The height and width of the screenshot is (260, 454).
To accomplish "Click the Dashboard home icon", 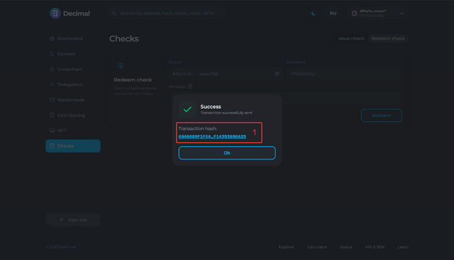I will pyautogui.click(x=52, y=38).
